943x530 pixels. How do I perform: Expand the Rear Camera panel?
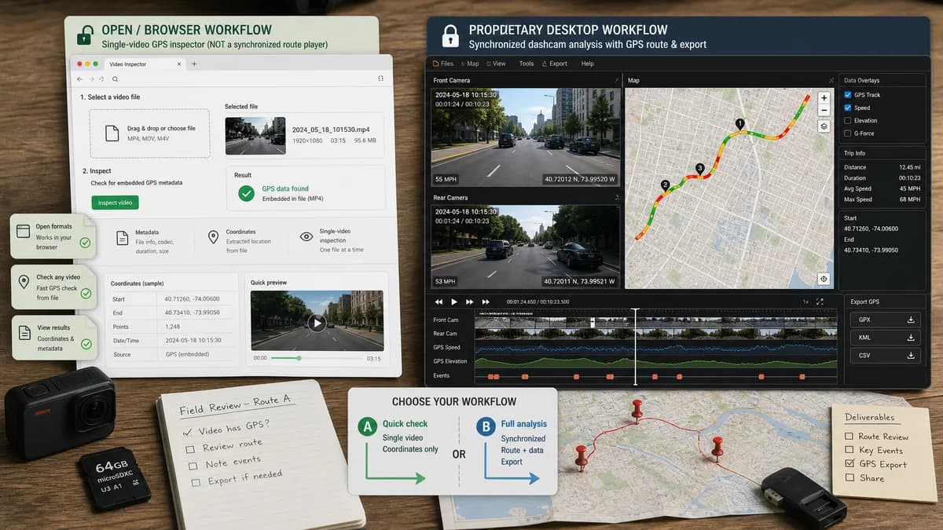click(616, 198)
